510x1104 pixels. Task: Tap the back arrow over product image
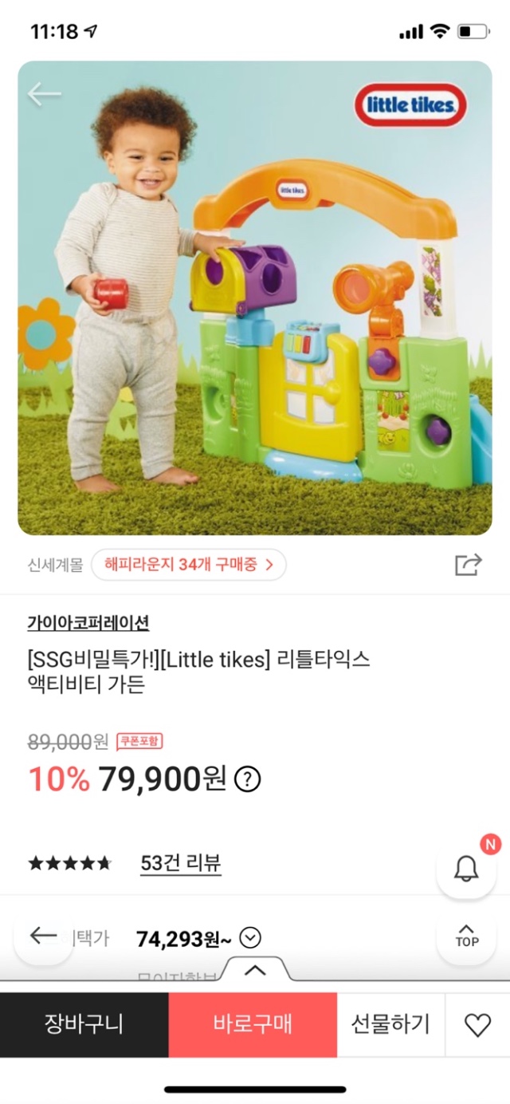click(x=44, y=94)
